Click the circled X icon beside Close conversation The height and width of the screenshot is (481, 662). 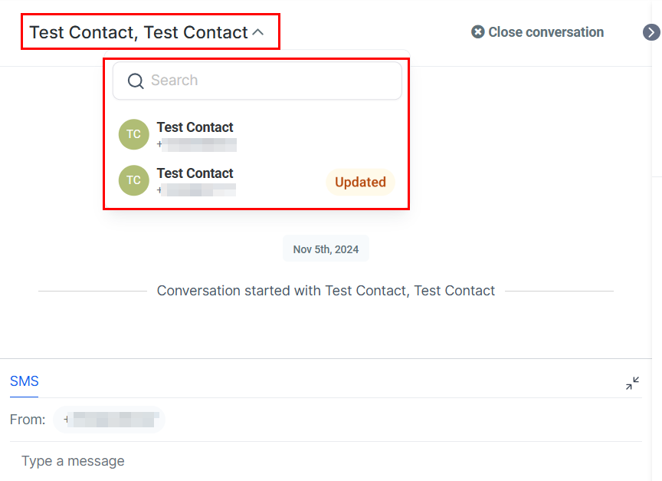(x=478, y=32)
